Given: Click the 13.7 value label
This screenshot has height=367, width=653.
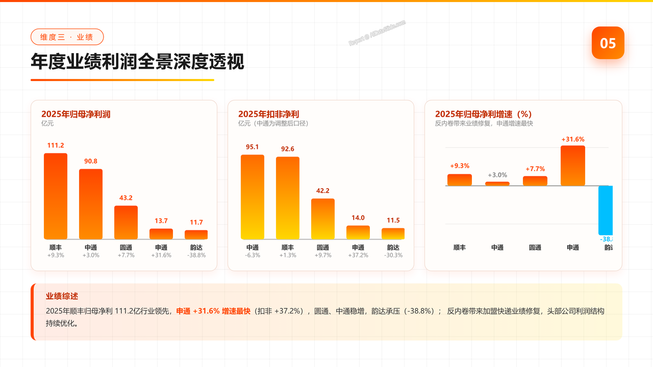Looking at the screenshot, I should click(x=161, y=221).
